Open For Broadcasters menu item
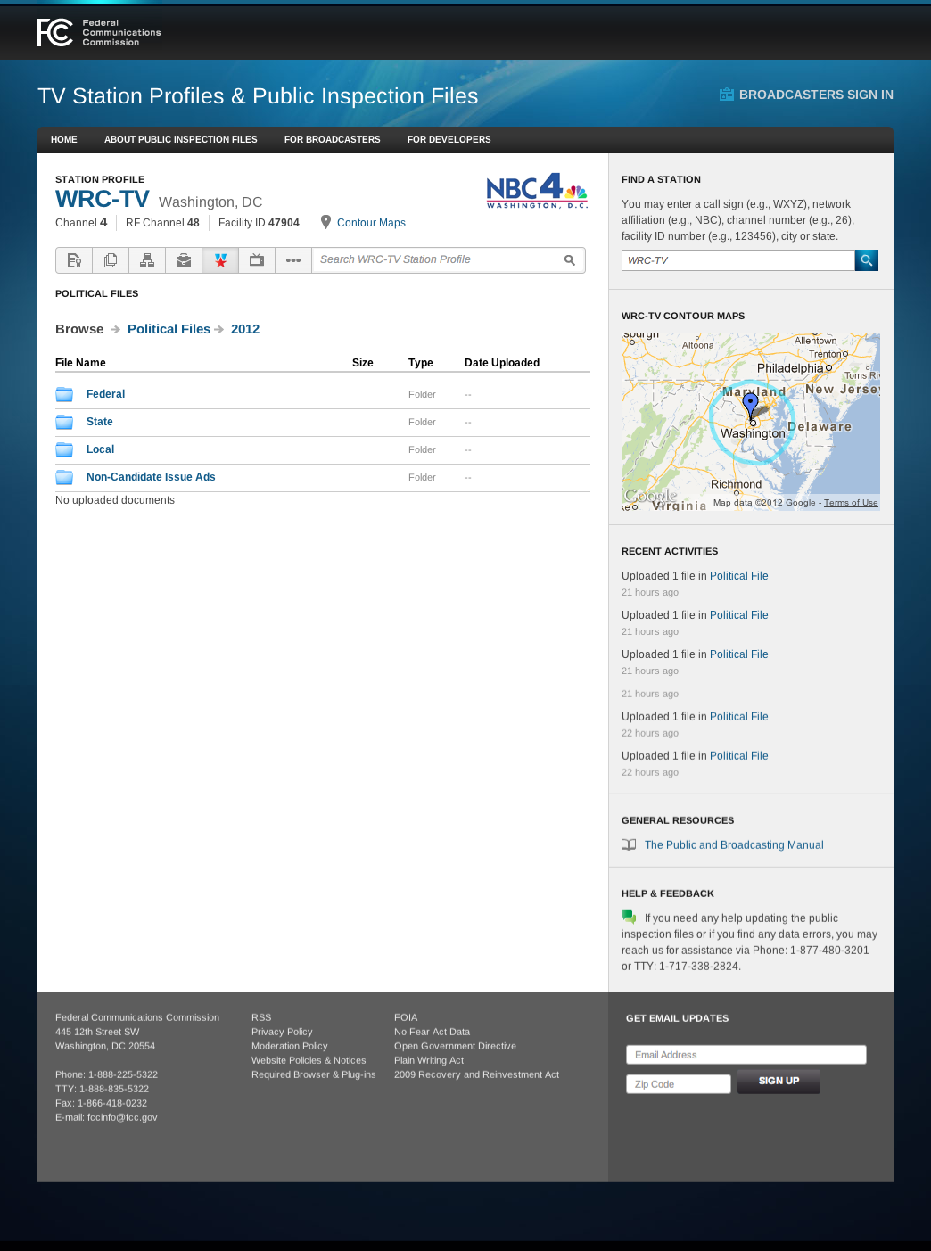The image size is (931, 1251). [333, 140]
